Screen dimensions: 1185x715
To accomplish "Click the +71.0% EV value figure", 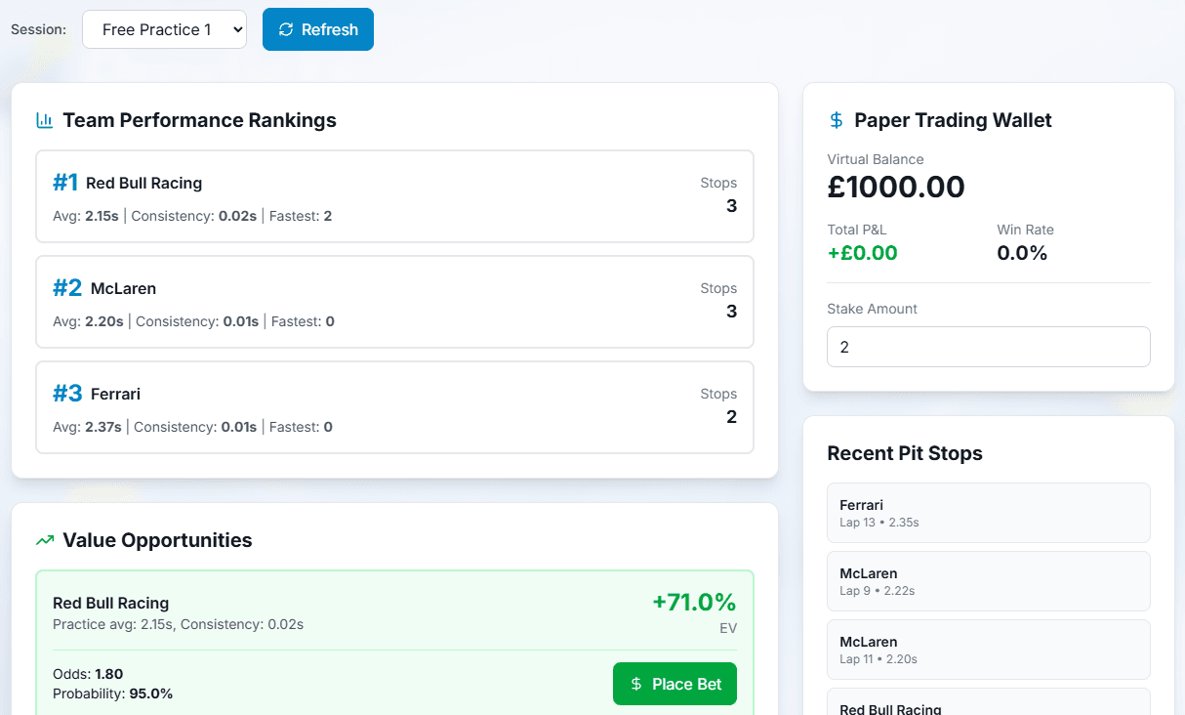I will (x=694, y=602).
